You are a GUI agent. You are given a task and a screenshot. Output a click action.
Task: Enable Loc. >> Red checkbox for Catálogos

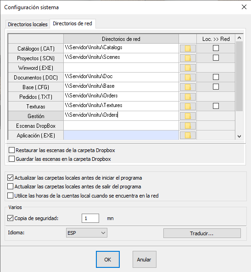coord(216,48)
